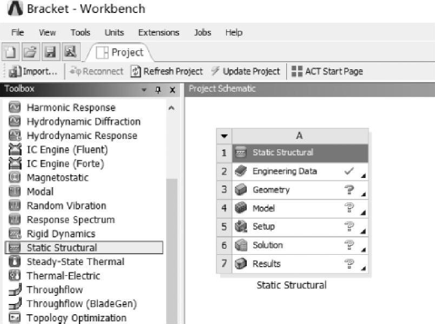The image size is (435, 324).
Task: Select system A column header
Action: tap(300, 136)
